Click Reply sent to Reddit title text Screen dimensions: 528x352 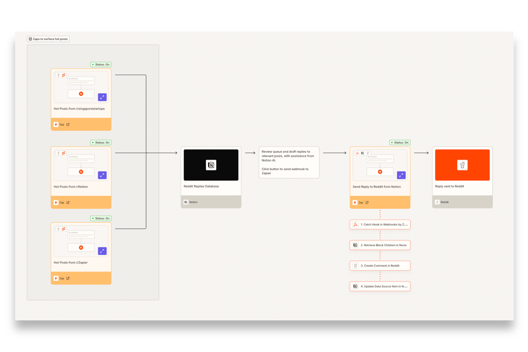pyautogui.click(x=450, y=186)
